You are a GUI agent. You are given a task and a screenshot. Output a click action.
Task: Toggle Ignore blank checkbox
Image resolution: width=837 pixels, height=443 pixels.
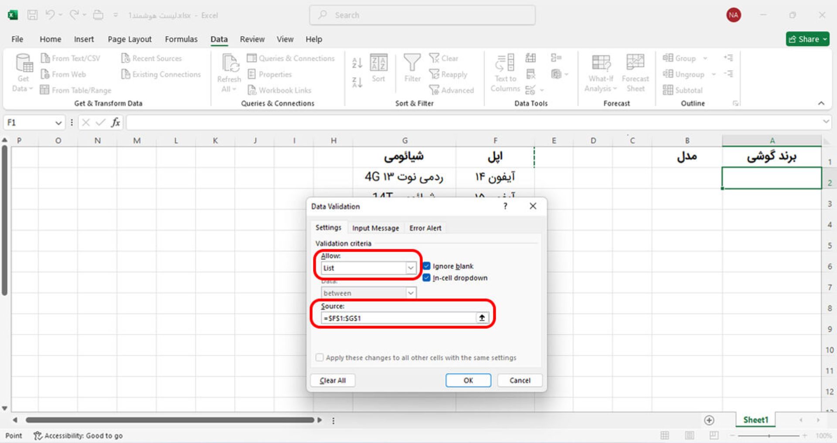tap(427, 266)
